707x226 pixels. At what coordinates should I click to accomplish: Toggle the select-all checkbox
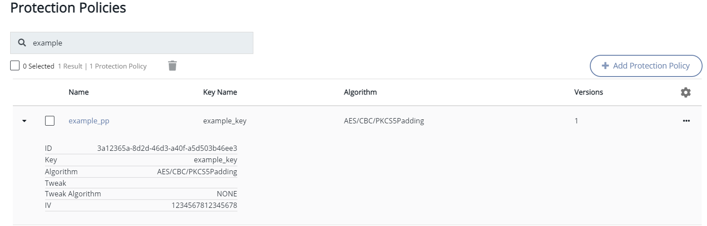(15, 66)
